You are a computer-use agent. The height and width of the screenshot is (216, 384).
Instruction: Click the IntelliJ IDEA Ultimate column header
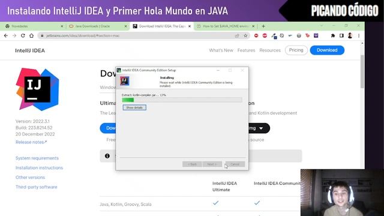(x=224, y=187)
